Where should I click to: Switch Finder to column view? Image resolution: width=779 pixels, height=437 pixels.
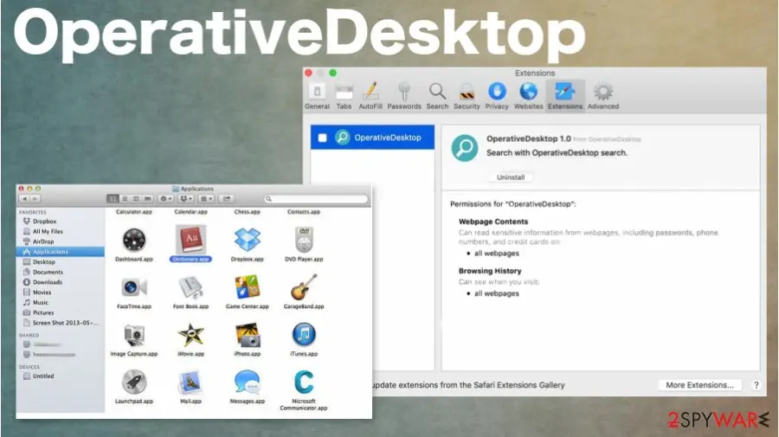[136, 199]
